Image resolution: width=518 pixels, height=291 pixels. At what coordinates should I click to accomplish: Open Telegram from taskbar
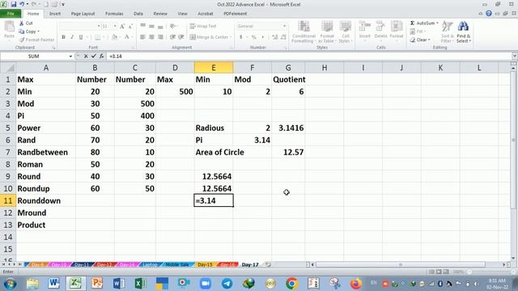[227, 284]
